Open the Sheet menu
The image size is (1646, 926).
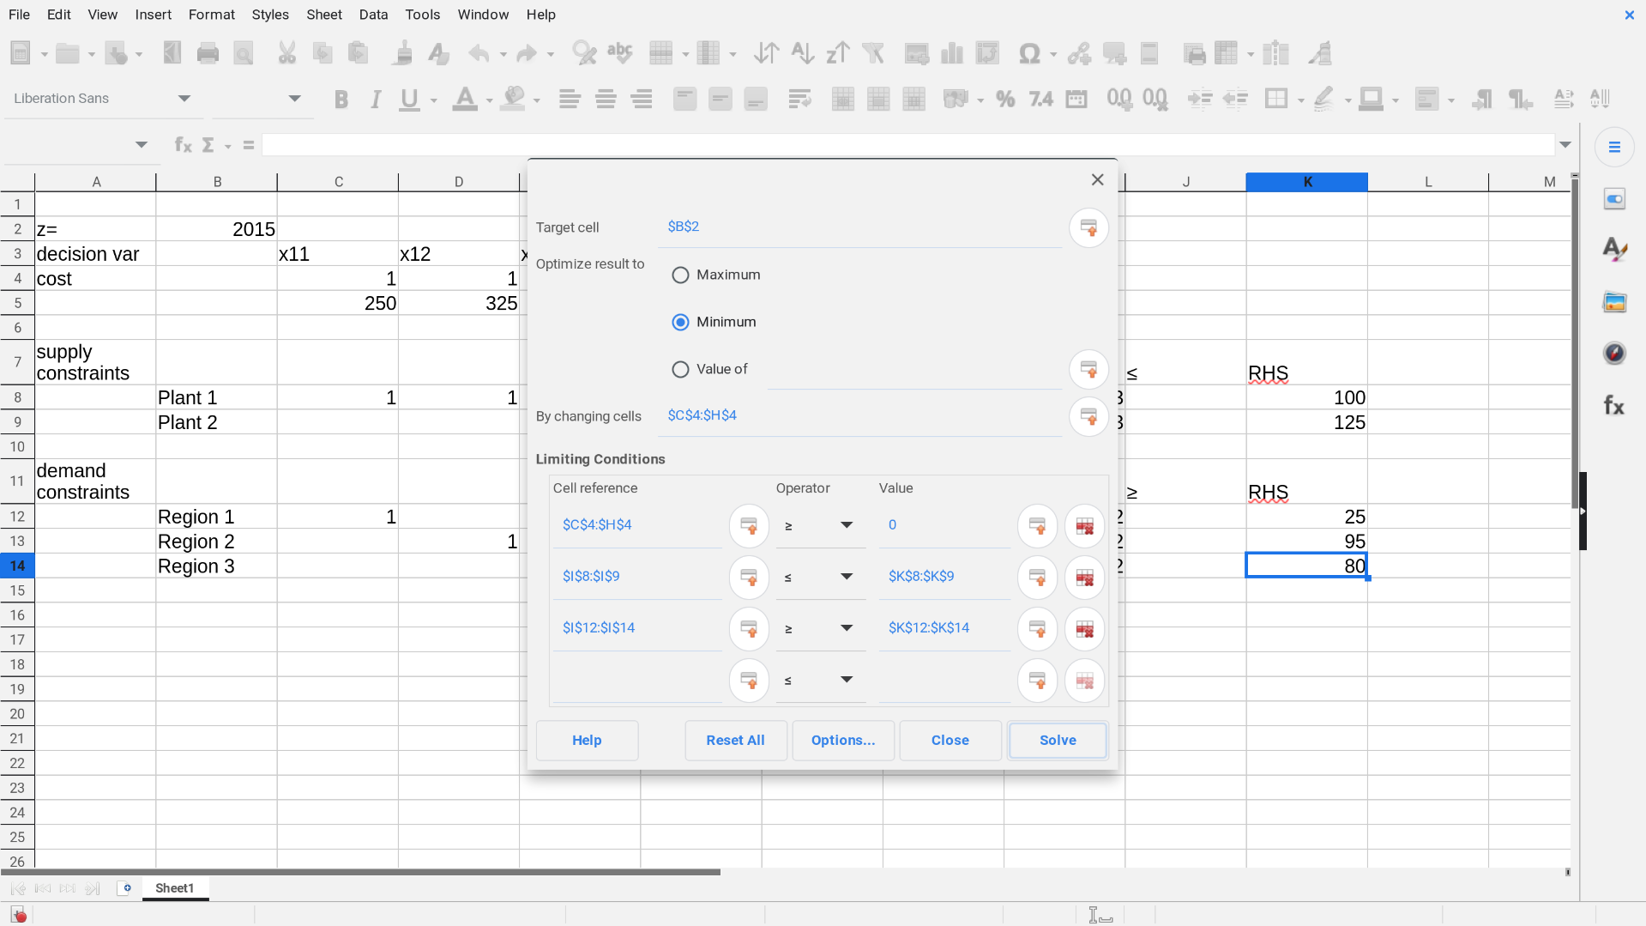point(324,15)
